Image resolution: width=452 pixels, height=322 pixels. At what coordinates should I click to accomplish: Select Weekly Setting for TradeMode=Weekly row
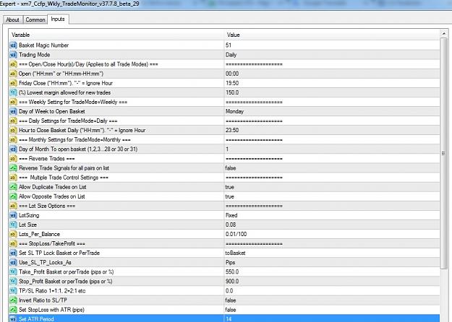[x=224, y=102]
